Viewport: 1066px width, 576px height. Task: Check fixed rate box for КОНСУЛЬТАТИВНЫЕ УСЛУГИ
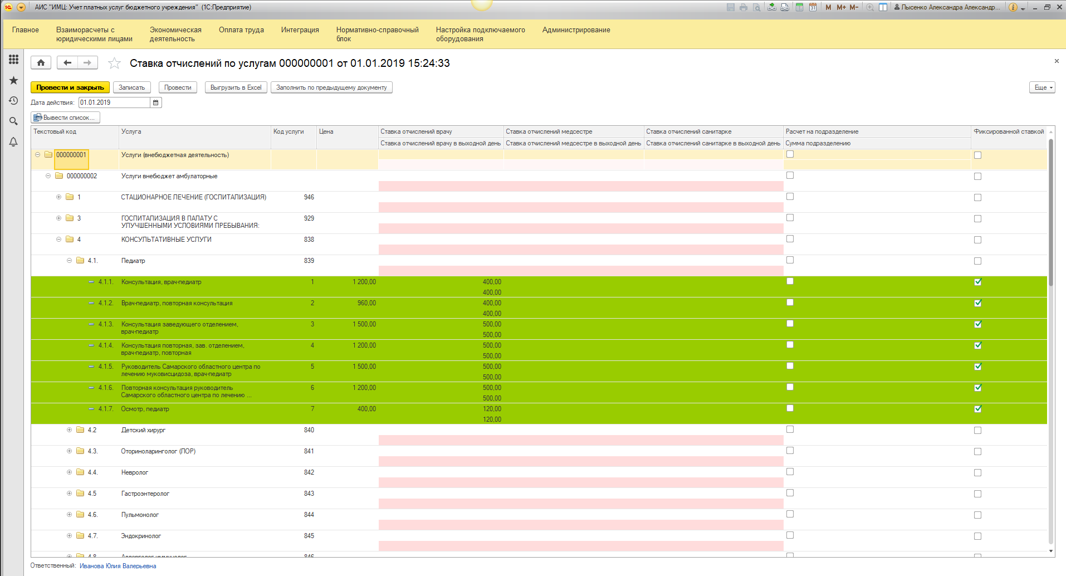[977, 240]
